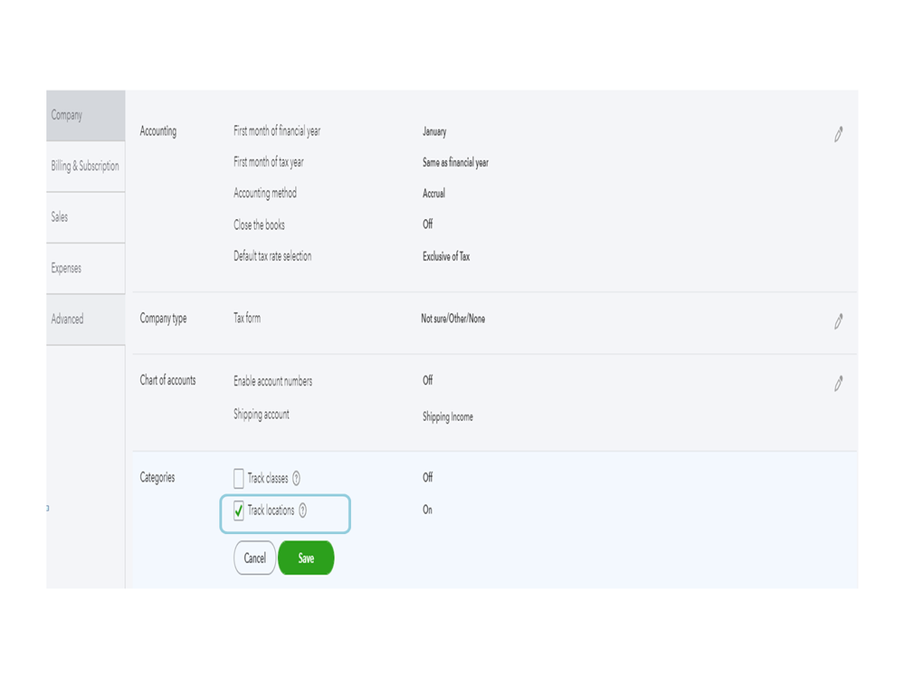This screenshot has width=904, height=678.
Task: Enable the Track classes checkbox
Action: coord(239,479)
